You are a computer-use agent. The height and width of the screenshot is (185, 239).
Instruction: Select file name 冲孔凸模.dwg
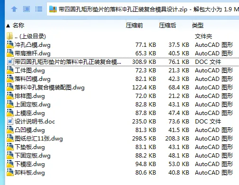(x=33, y=45)
